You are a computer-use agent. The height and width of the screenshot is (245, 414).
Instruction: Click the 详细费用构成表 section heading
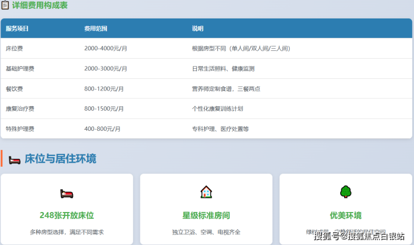point(40,6)
